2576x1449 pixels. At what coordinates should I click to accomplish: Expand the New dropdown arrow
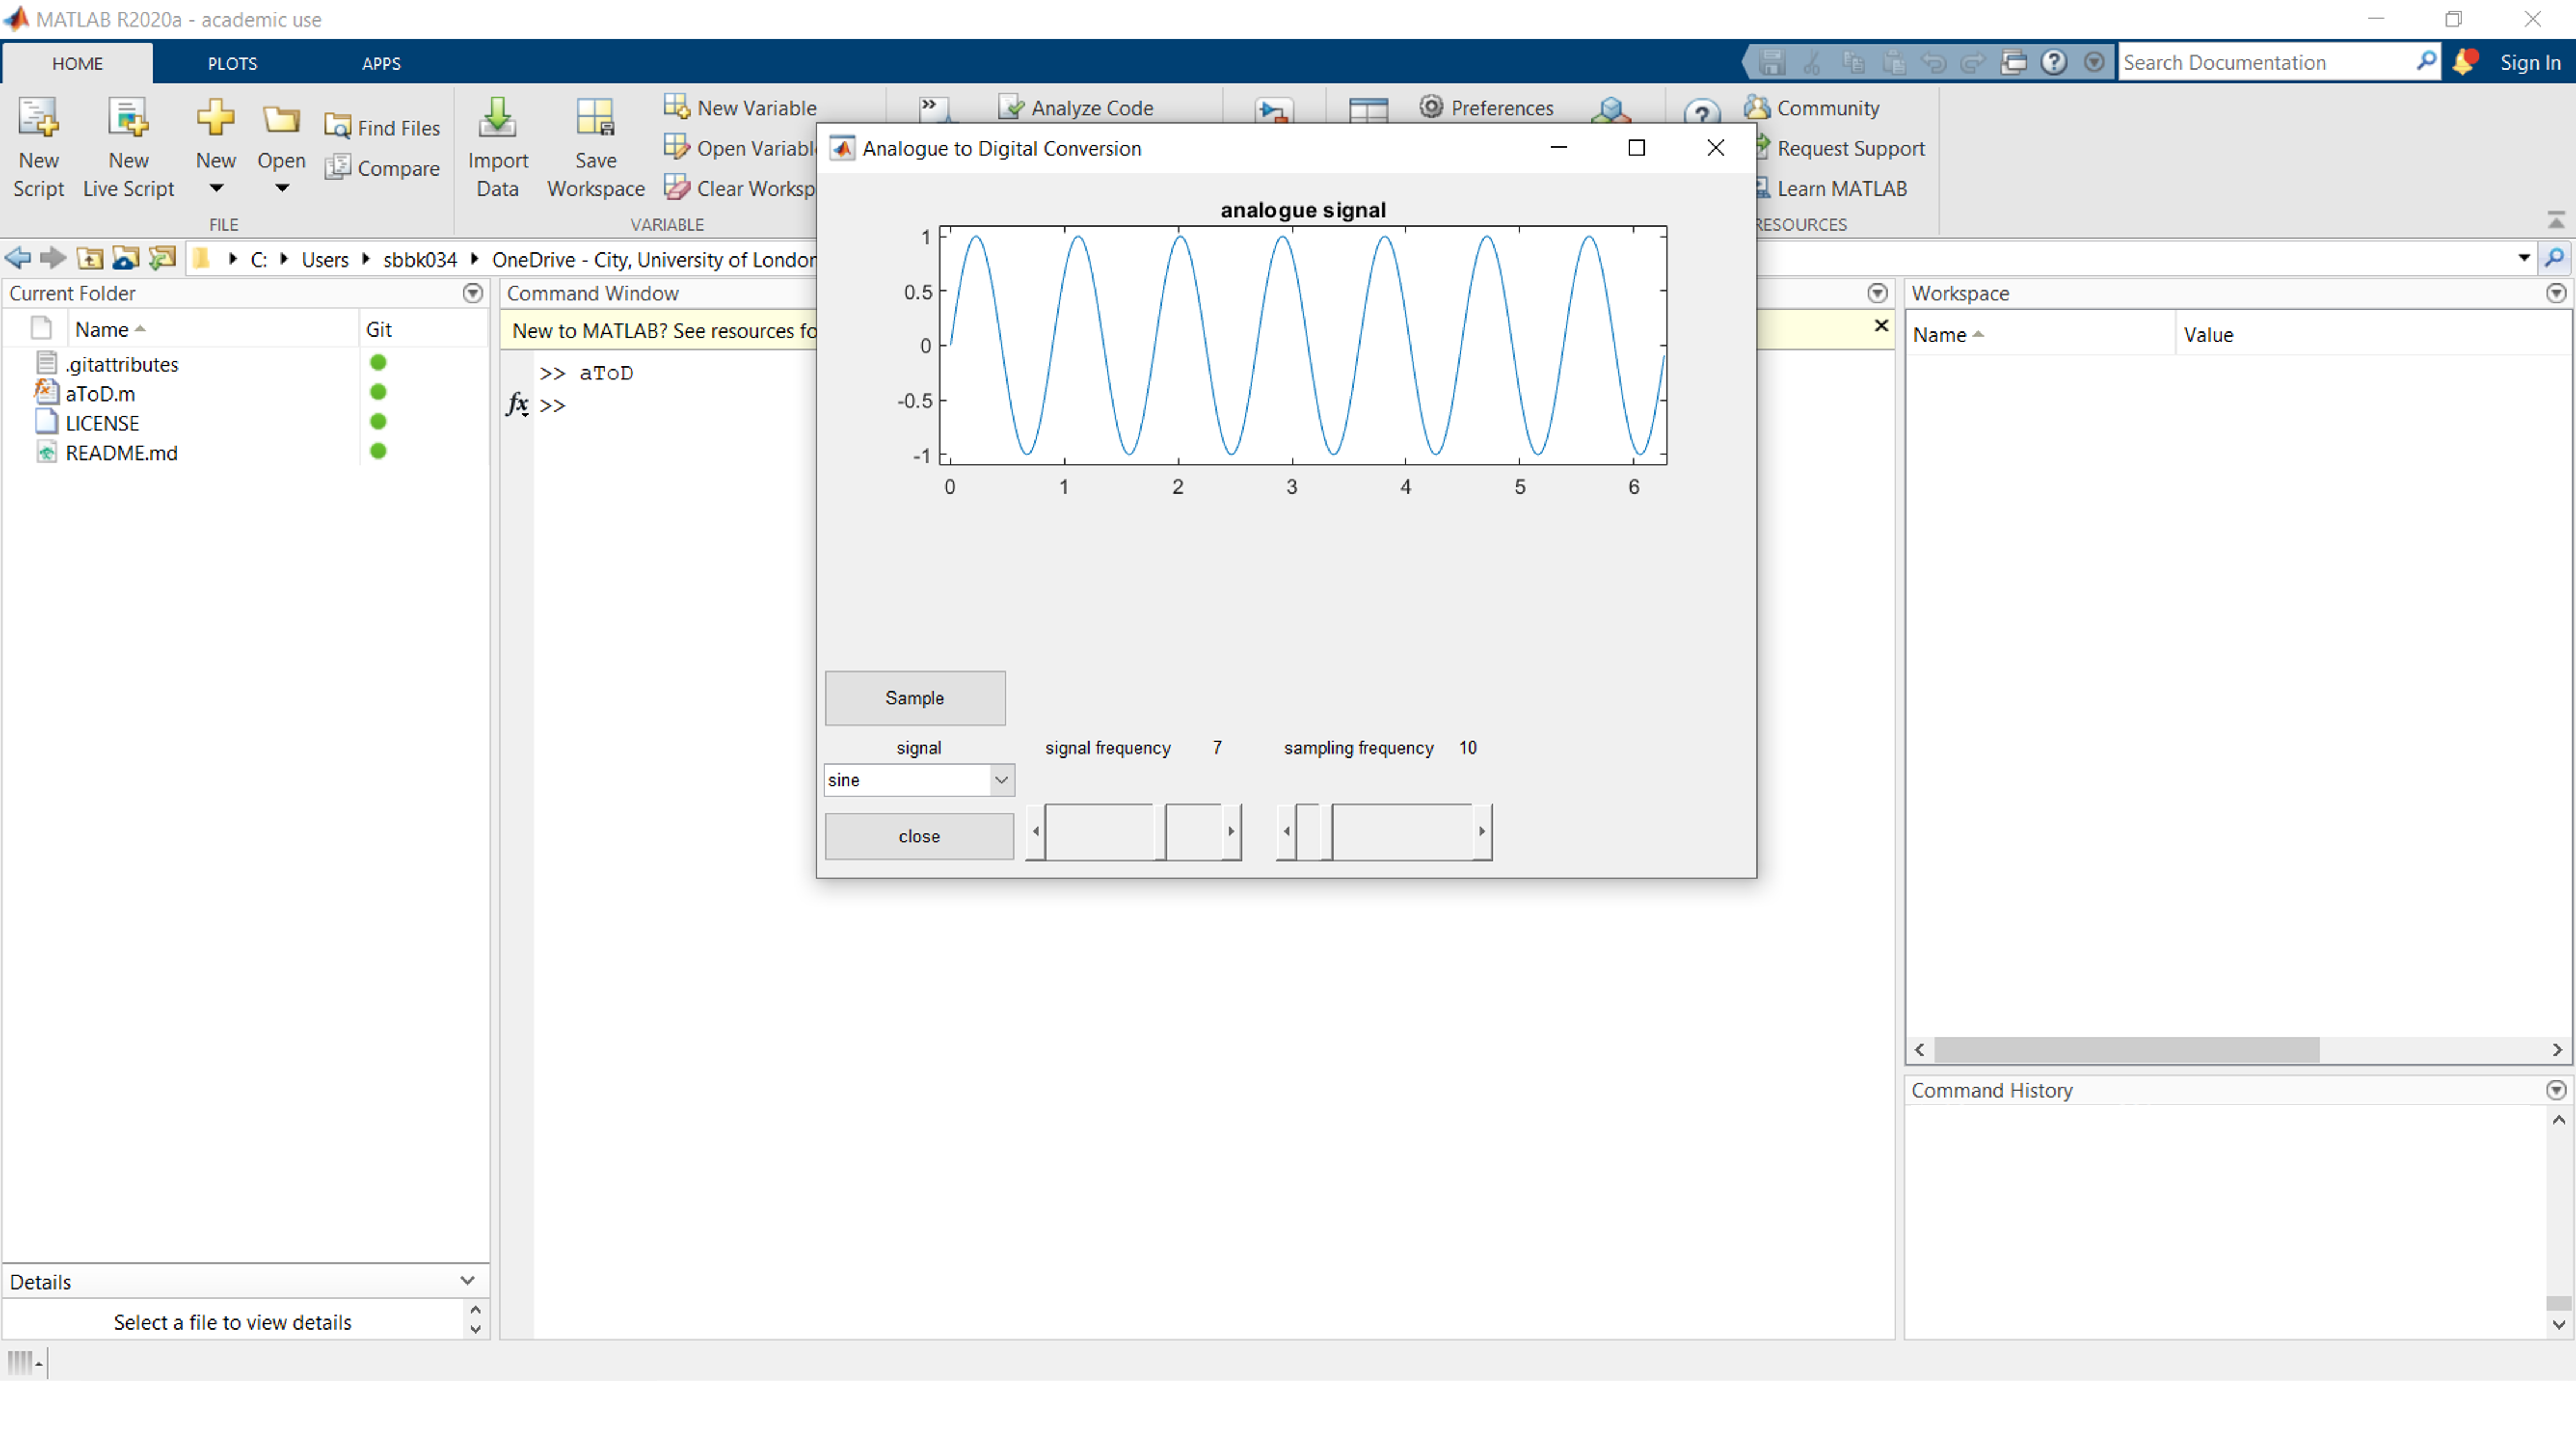coord(215,188)
